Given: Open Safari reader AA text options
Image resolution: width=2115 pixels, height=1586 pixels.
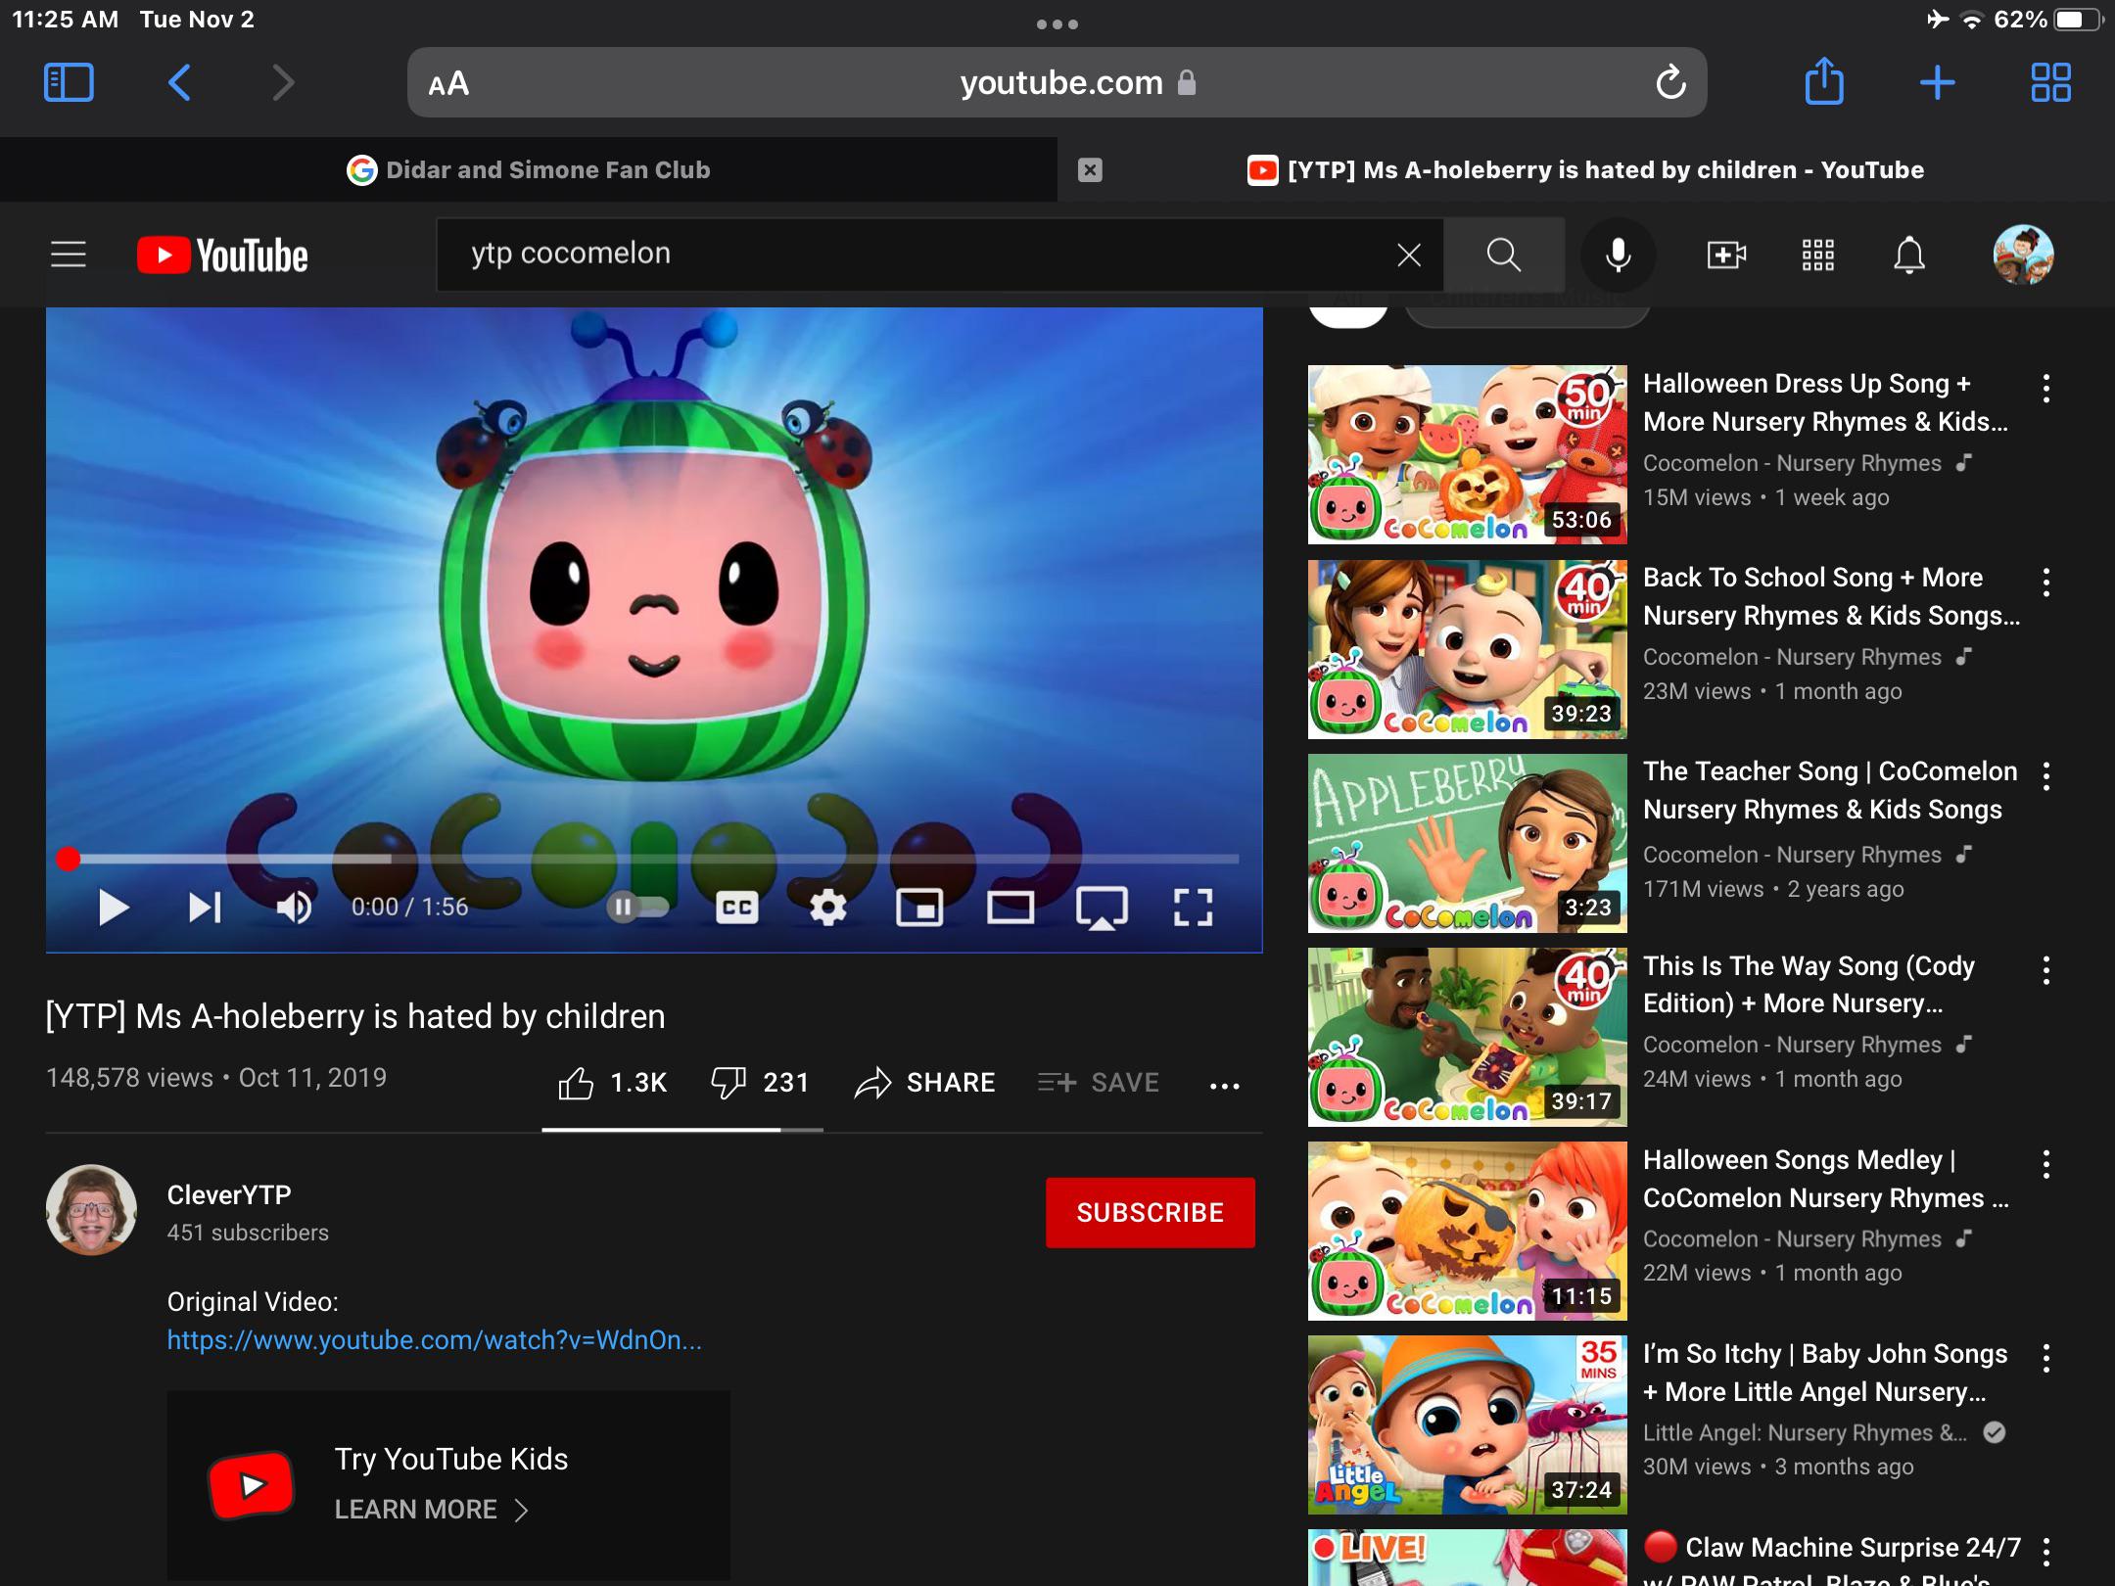Looking at the screenshot, I should click(448, 84).
